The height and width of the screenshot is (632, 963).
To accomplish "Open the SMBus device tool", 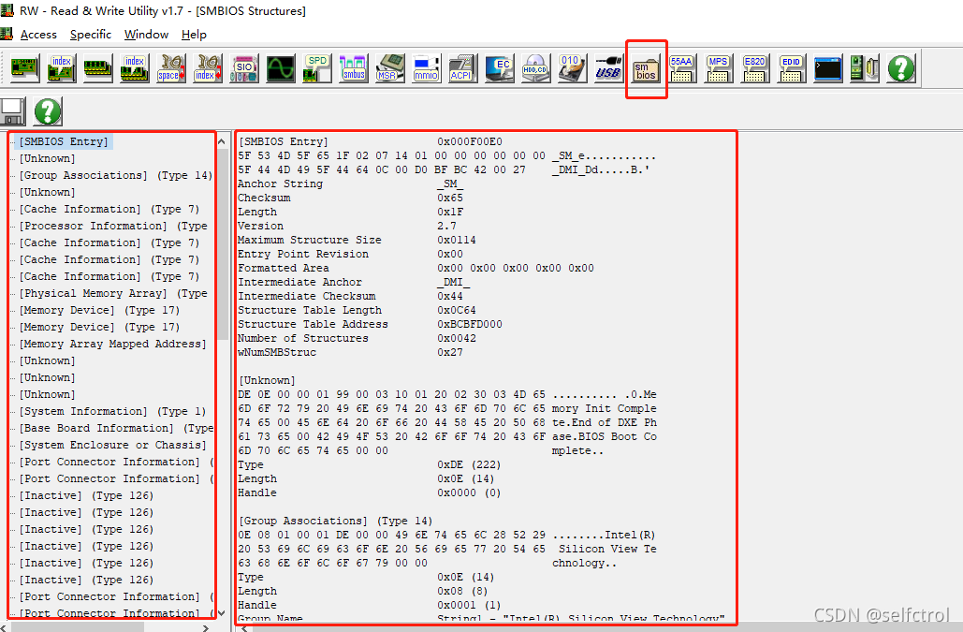I will 354,68.
